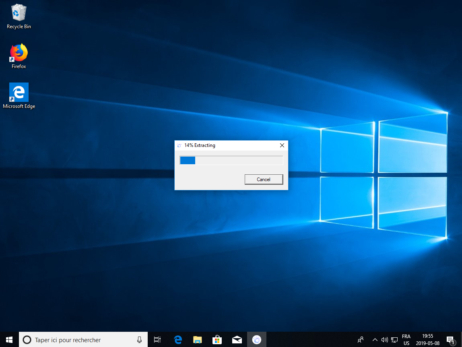
Task: Open the People icon in system tray
Action: tap(361, 340)
